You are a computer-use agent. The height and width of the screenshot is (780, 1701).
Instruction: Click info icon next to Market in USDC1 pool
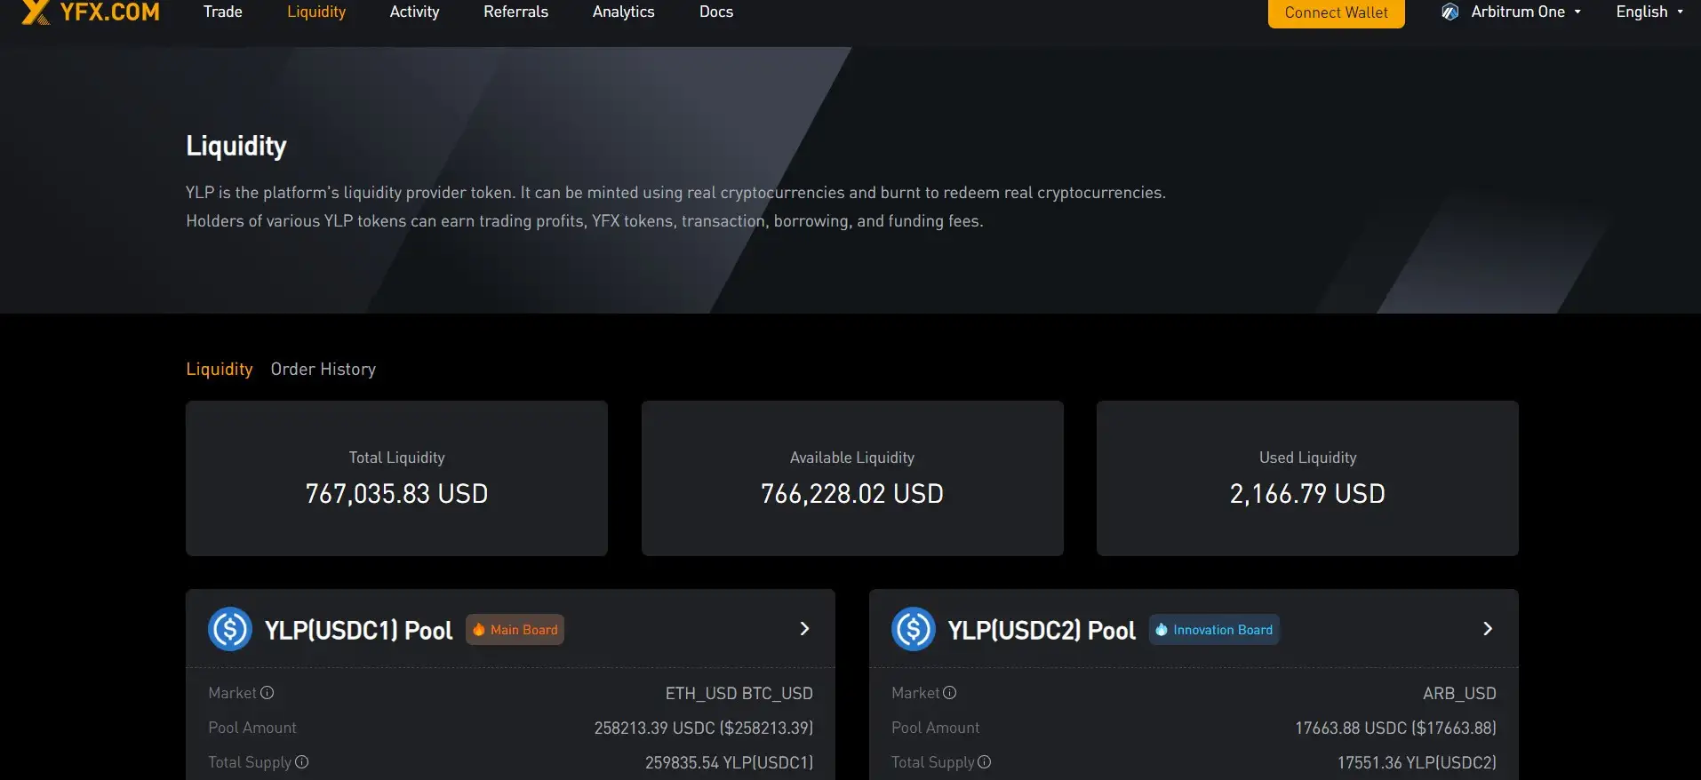(x=268, y=693)
